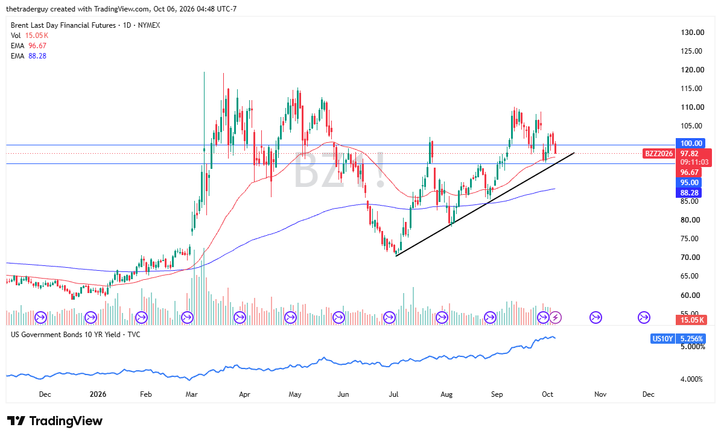Click the event marker above the Apr label
Viewport: 721px width, 439px height.
pos(240,317)
